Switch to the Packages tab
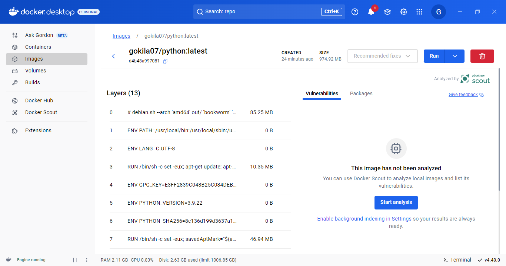This screenshot has height=266, width=506. coord(361,94)
